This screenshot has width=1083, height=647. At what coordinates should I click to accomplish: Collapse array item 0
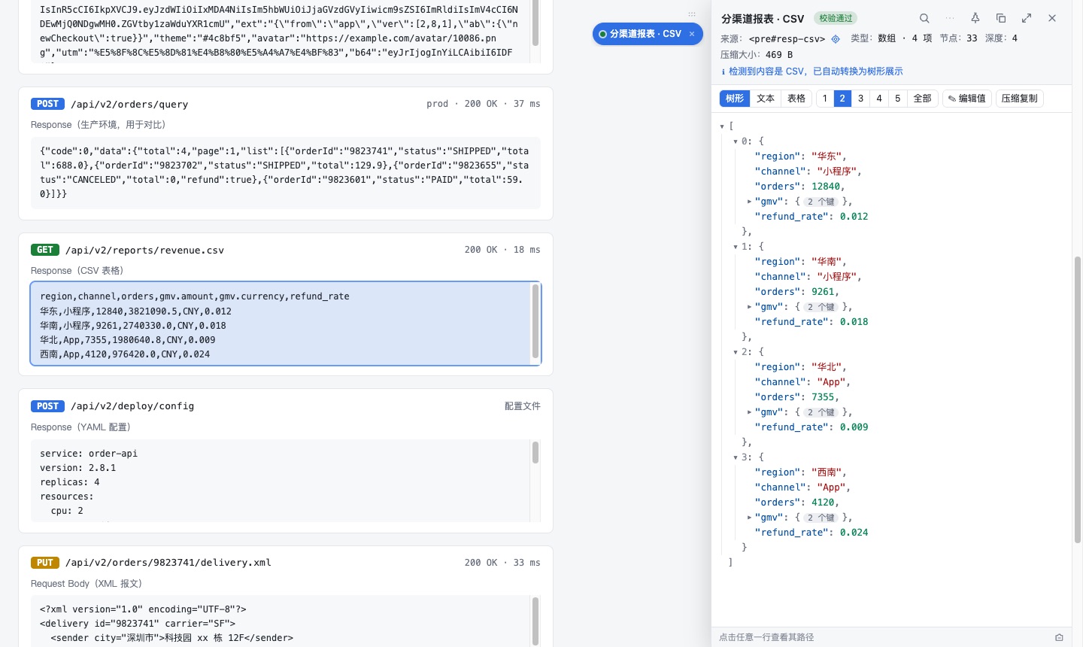coord(736,141)
